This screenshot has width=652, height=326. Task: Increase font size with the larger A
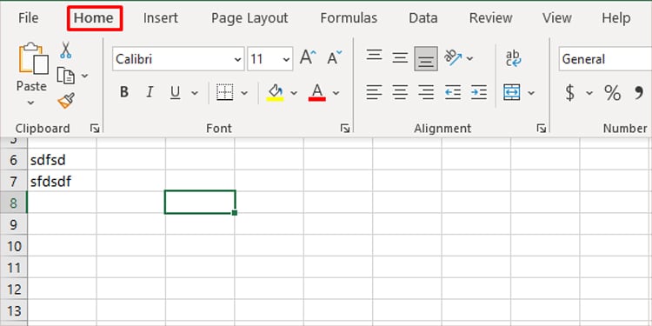coord(308,57)
